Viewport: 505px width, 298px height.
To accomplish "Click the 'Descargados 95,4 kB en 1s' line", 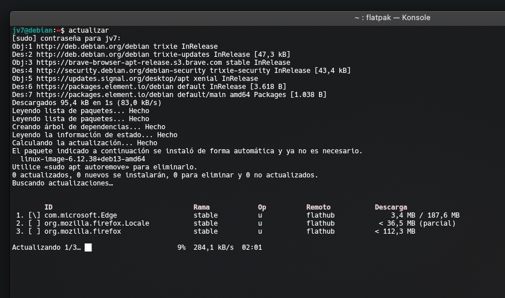I will pos(86,103).
